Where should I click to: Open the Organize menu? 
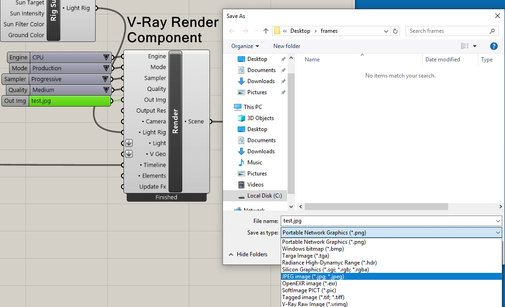(245, 46)
